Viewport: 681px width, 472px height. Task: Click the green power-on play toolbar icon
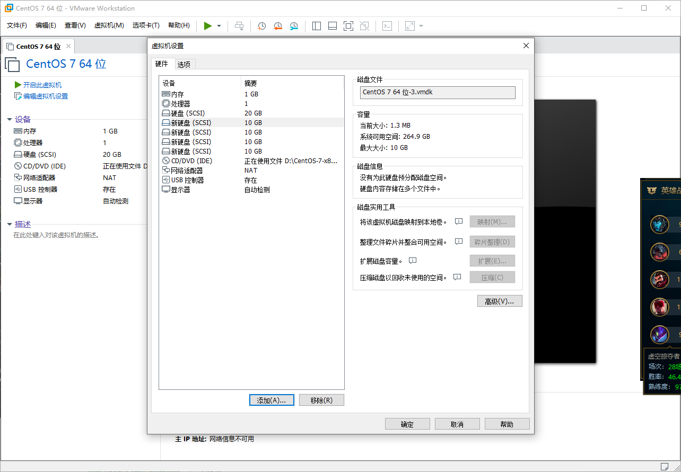(208, 25)
